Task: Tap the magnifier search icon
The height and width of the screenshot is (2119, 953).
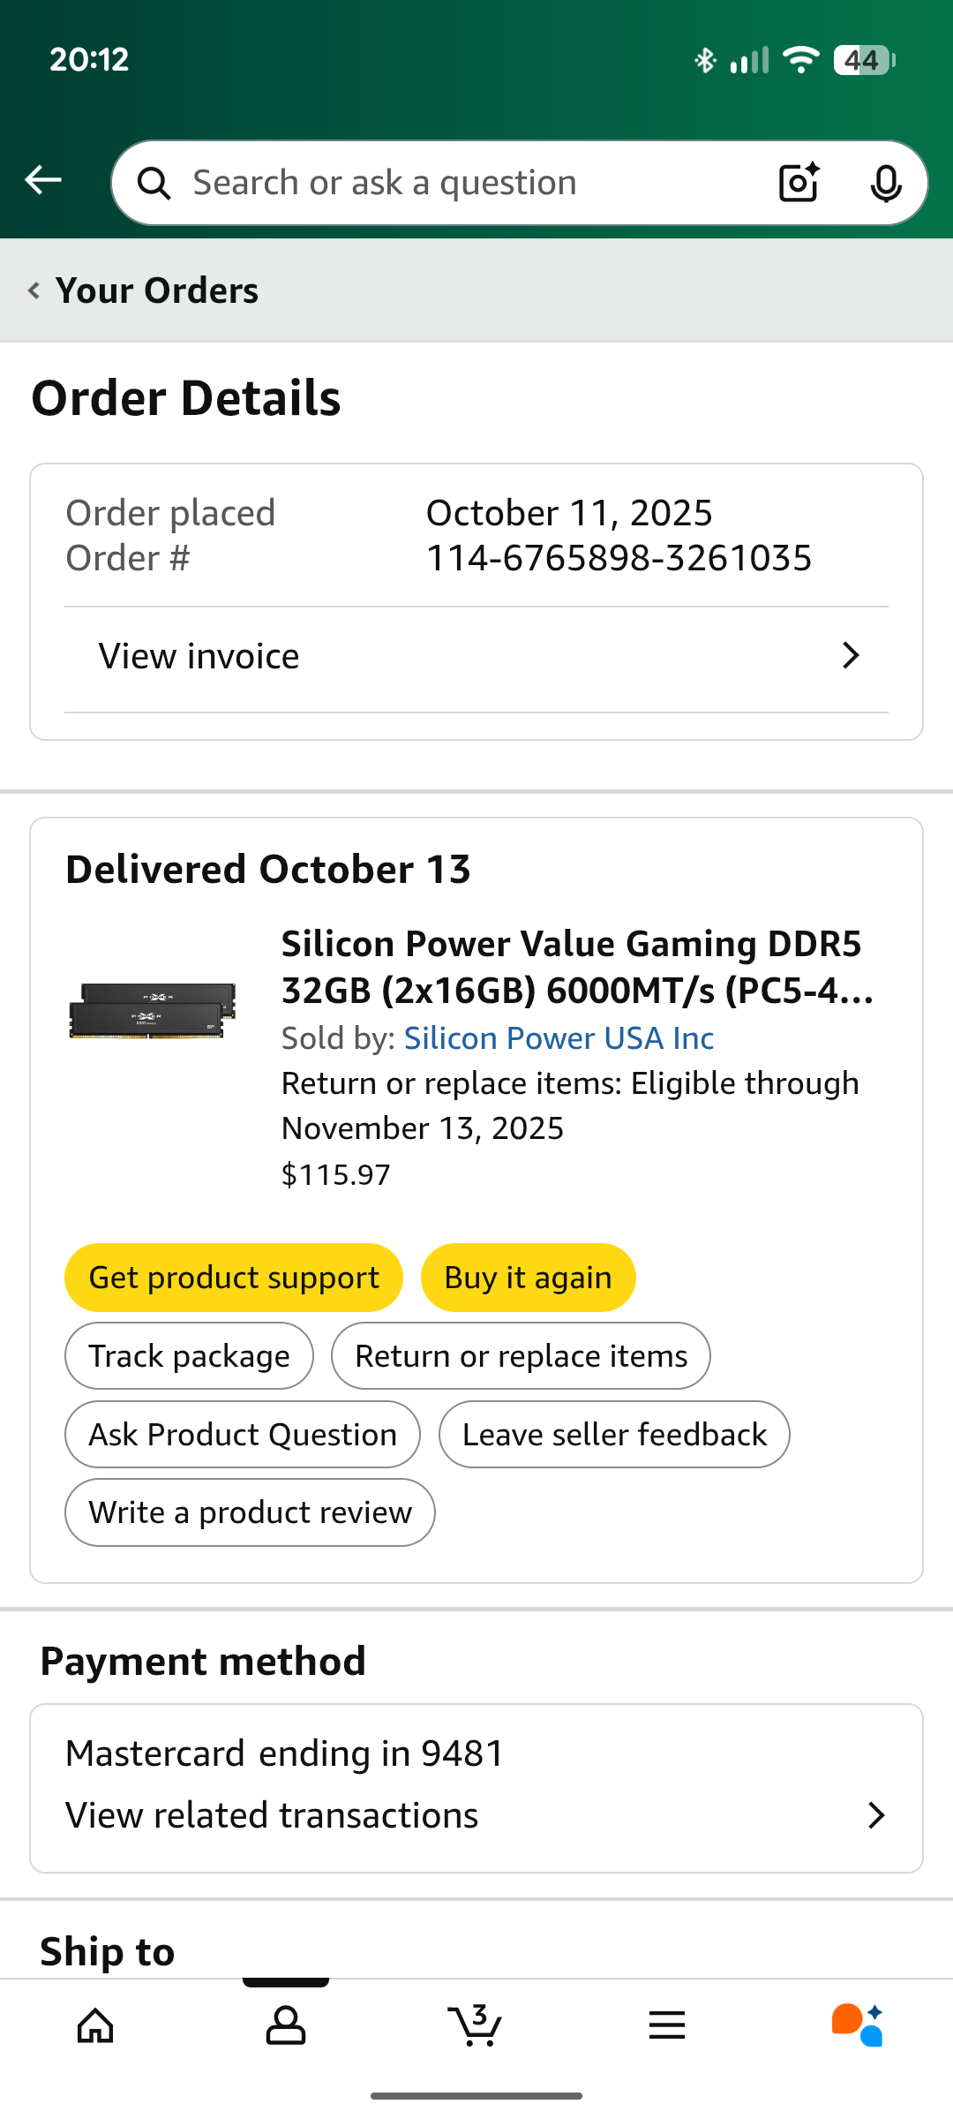Action: coord(154,184)
